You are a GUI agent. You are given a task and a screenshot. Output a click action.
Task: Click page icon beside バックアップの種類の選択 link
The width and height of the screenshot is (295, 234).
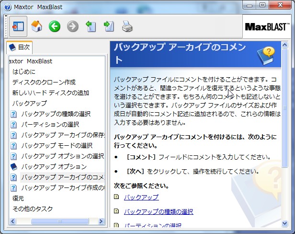point(116,211)
